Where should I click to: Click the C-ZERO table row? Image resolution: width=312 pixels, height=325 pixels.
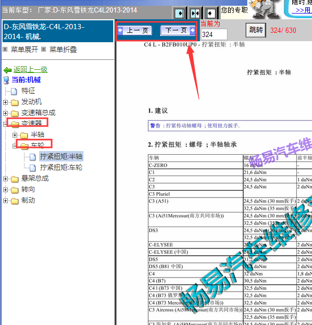pos(230,166)
